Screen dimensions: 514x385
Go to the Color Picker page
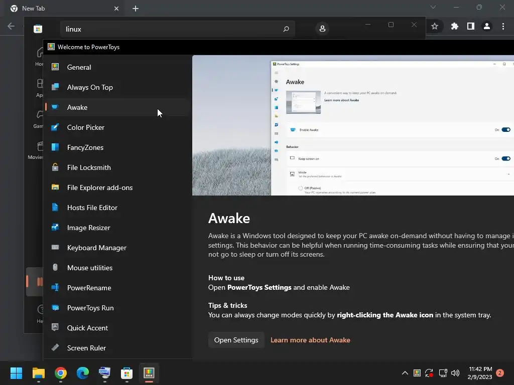(x=117, y=127)
